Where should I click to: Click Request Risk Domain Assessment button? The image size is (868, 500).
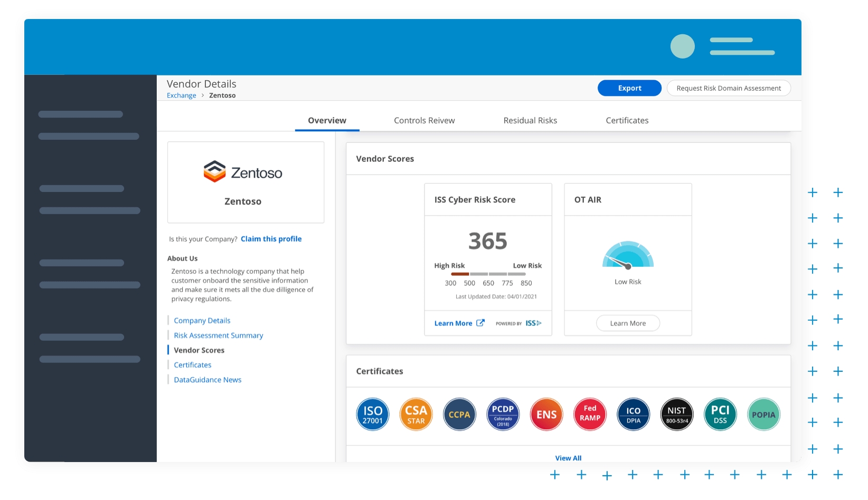tap(729, 88)
